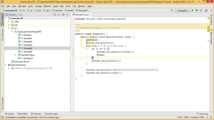This screenshot has width=214, height=120.
Task: Open the Navigate menu
Action: pos(22,6)
